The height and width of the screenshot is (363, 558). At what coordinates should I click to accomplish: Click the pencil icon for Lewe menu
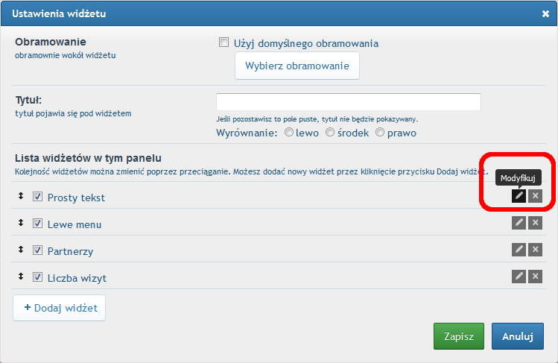(x=519, y=223)
